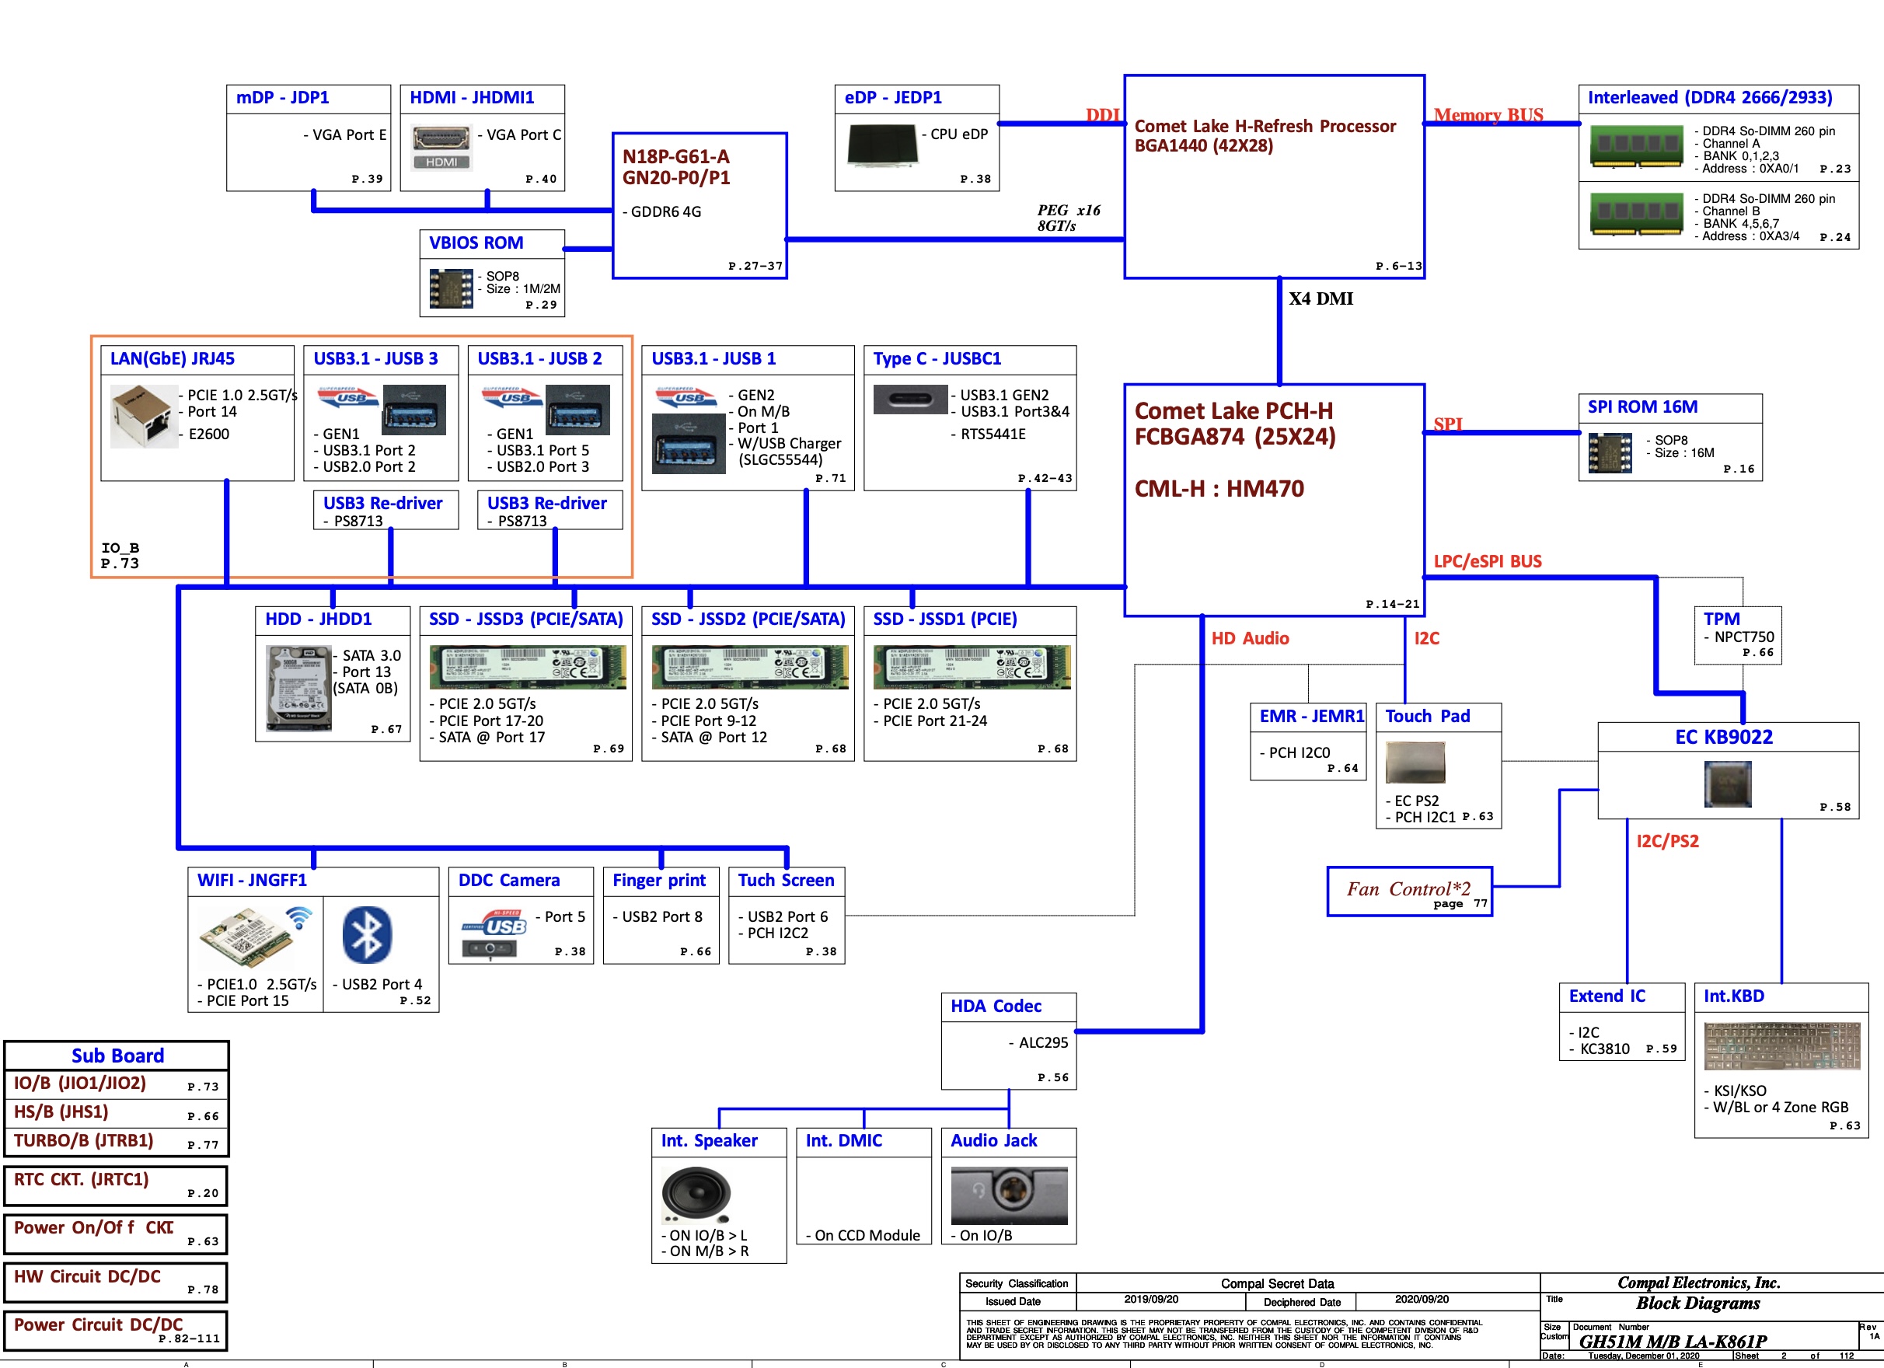The image size is (1884, 1368).
Task: Click the RTC CKT. (JRTC1) box
Action: point(117,1186)
